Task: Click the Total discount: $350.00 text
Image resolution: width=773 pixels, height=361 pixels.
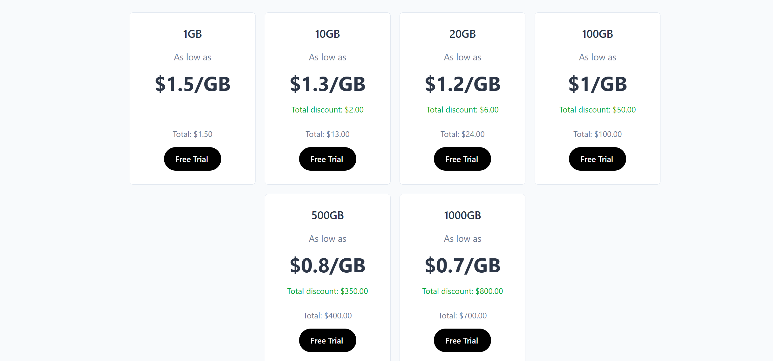Action: pos(327,291)
